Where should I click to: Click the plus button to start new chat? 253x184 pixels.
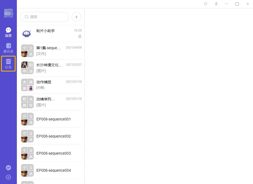pyautogui.click(x=76, y=17)
